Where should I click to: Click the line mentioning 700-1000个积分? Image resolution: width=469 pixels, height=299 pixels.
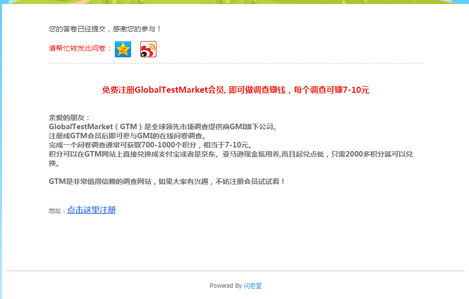151,145
